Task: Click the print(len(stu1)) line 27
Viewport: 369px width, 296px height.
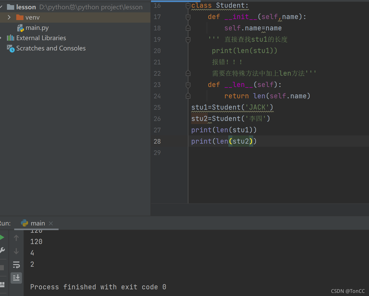Action: (224, 130)
